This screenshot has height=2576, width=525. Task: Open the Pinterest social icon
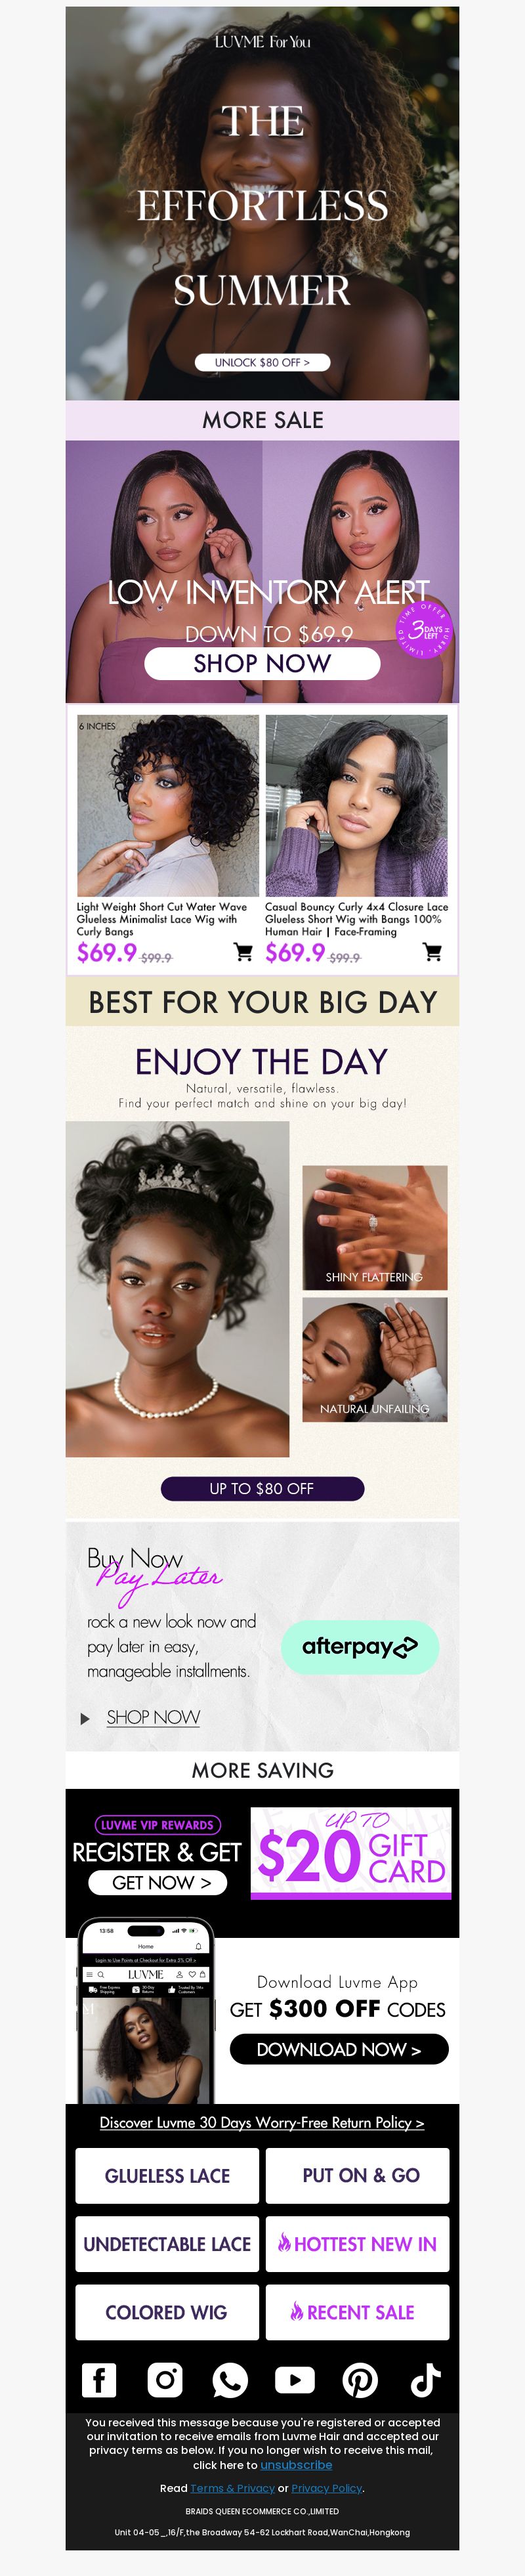tap(360, 2381)
